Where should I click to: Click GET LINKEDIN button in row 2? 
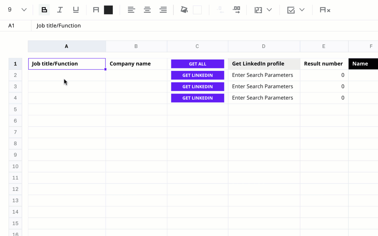pos(197,75)
